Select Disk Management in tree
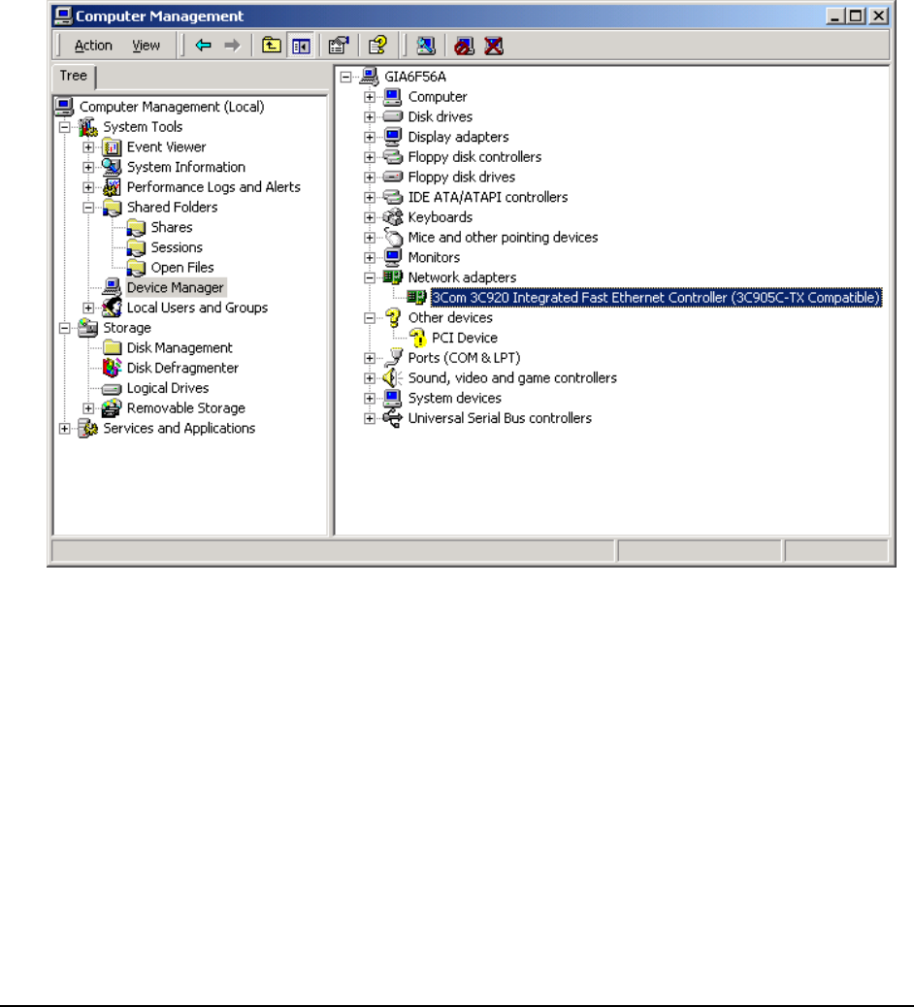 click(180, 347)
